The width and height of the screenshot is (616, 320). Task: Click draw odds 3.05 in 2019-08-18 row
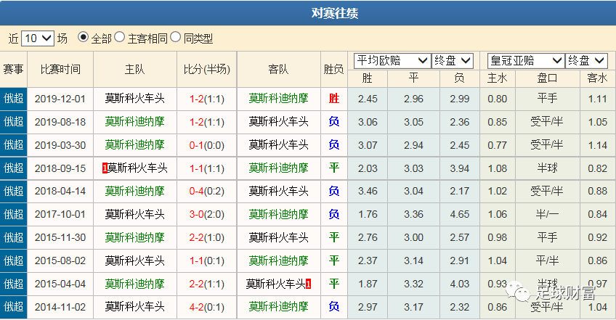click(x=413, y=122)
